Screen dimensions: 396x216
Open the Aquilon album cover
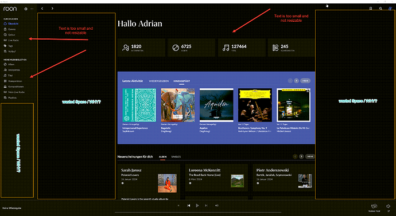point(216,105)
